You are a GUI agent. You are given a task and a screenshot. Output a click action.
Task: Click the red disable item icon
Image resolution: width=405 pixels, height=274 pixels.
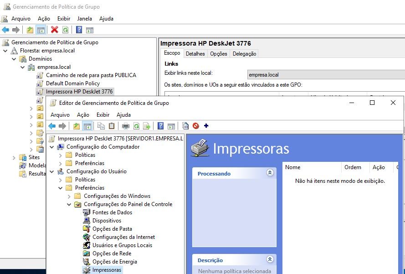click(x=196, y=126)
